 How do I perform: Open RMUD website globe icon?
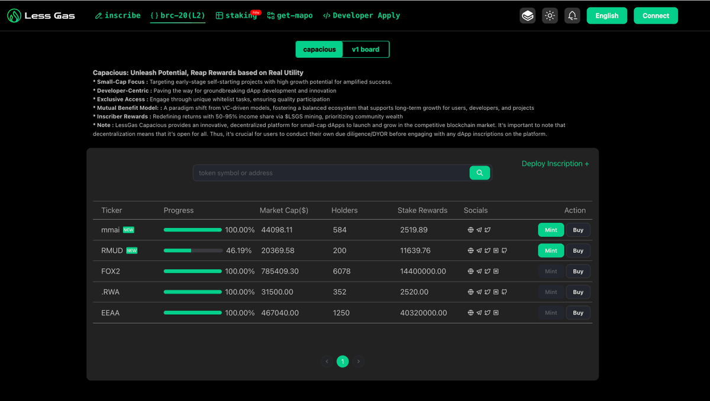[471, 250]
